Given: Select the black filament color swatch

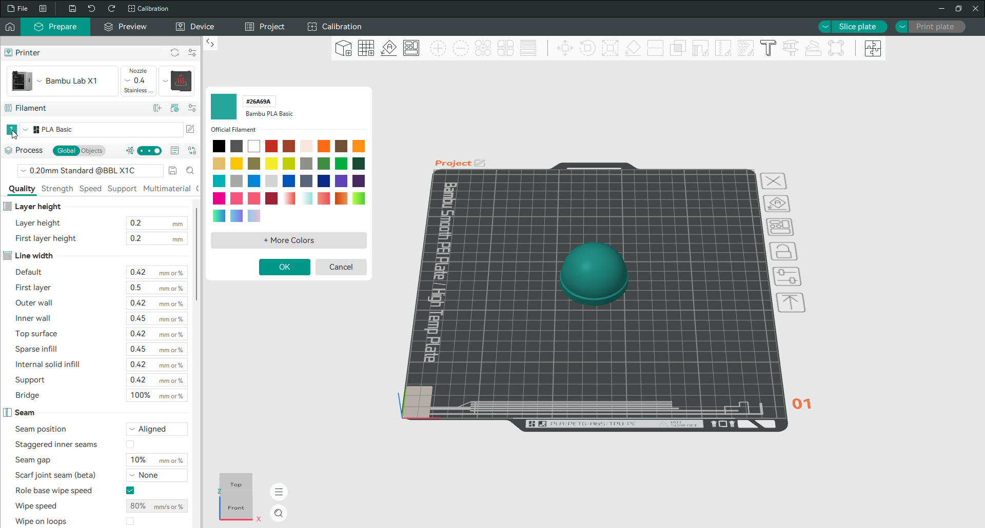Looking at the screenshot, I should 219,146.
